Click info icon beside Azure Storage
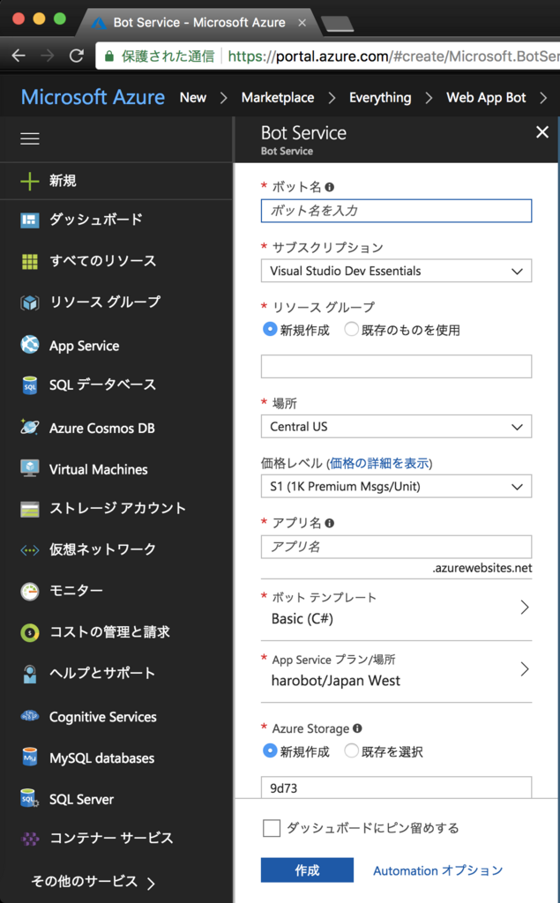 357,728
